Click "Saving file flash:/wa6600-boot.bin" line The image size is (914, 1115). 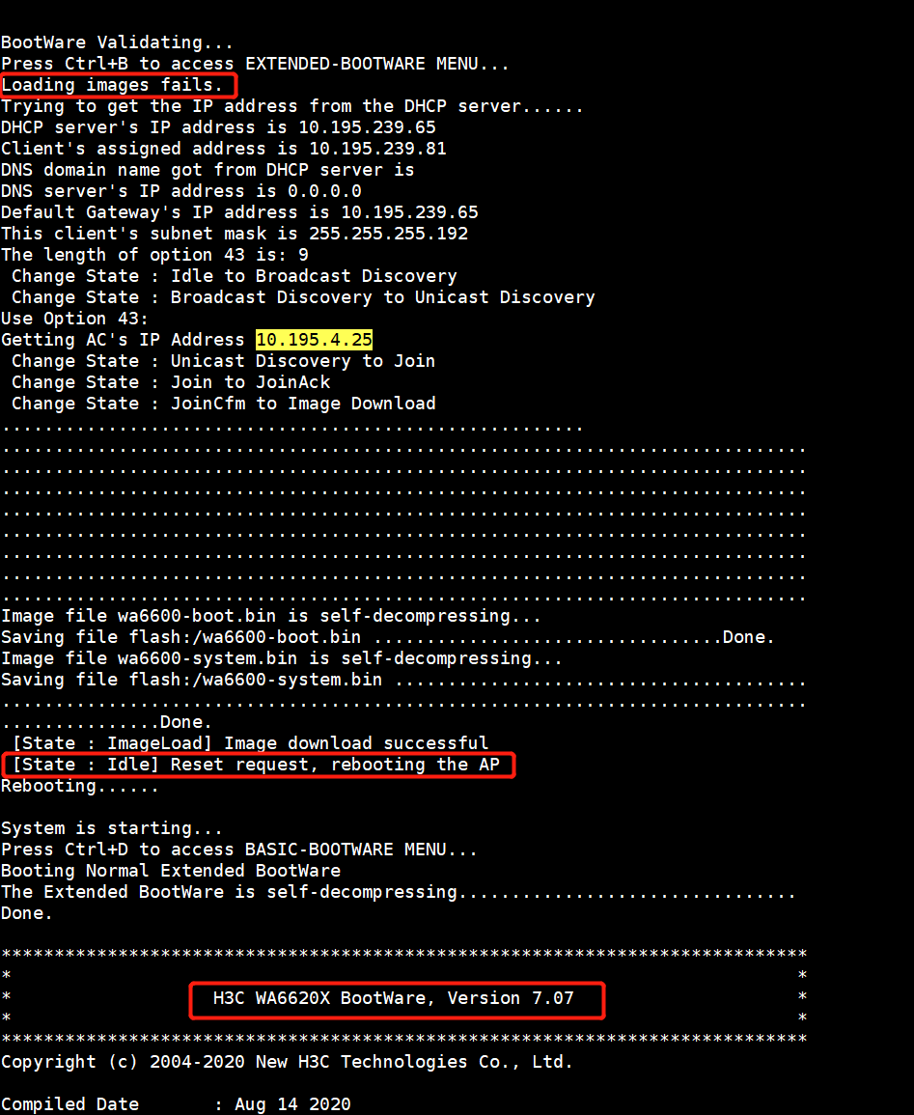tap(387, 638)
